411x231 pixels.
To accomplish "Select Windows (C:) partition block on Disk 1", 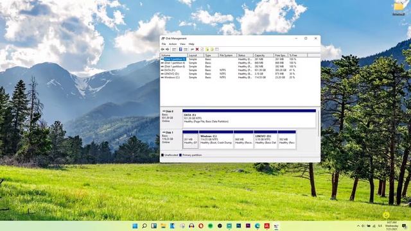I will pos(216,140).
